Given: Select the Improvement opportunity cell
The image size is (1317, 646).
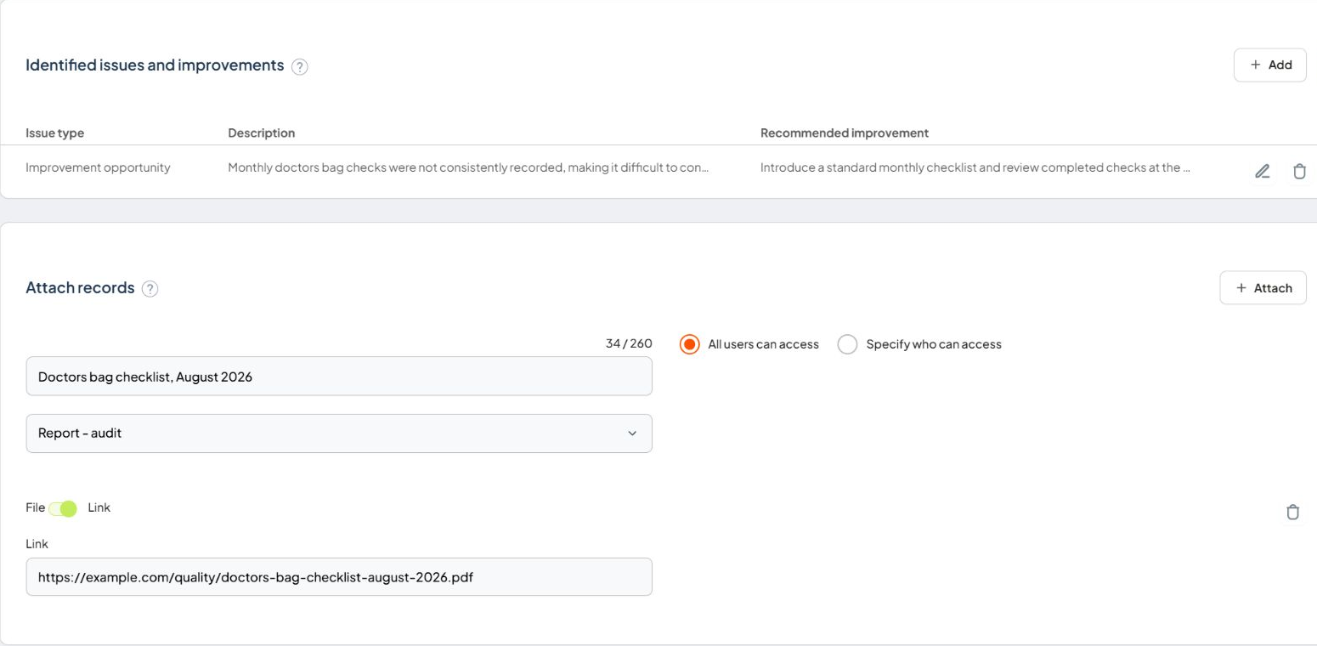Looking at the screenshot, I should click(98, 167).
